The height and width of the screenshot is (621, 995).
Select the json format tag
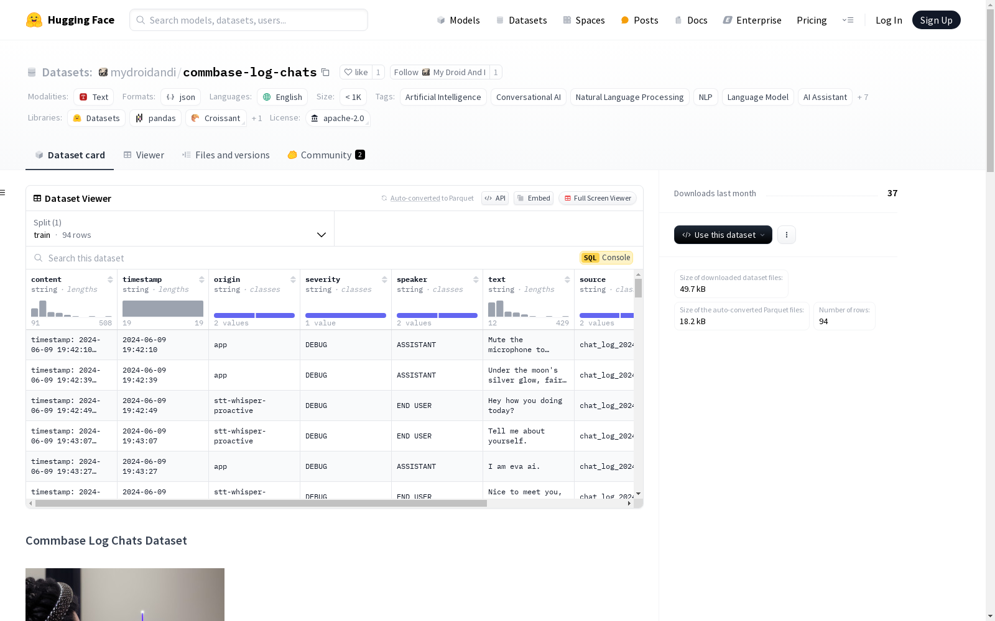181,97
